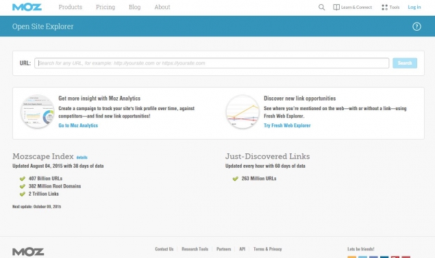Open the help question mark icon

[417, 27]
